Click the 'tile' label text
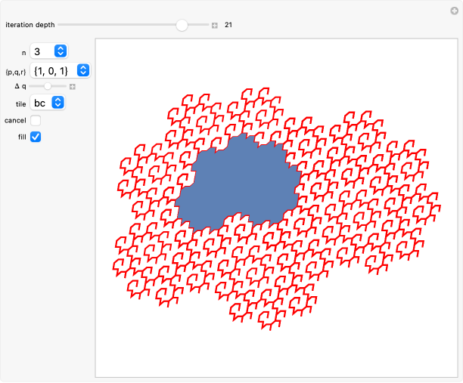This screenshot has height=383, width=463. 20,103
